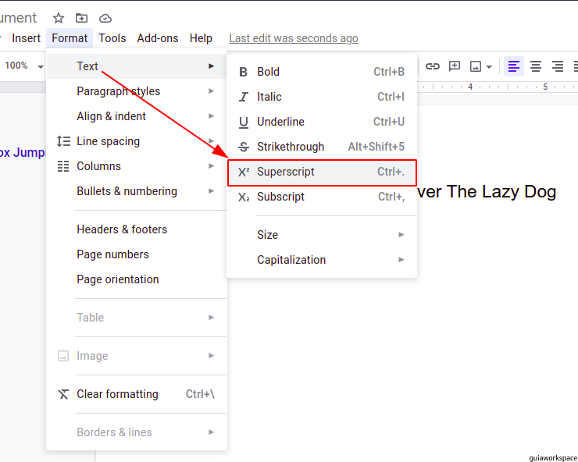Click the move-to-folder icon
Image resolution: width=578 pixels, height=462 pixels.
click(81, 18)
